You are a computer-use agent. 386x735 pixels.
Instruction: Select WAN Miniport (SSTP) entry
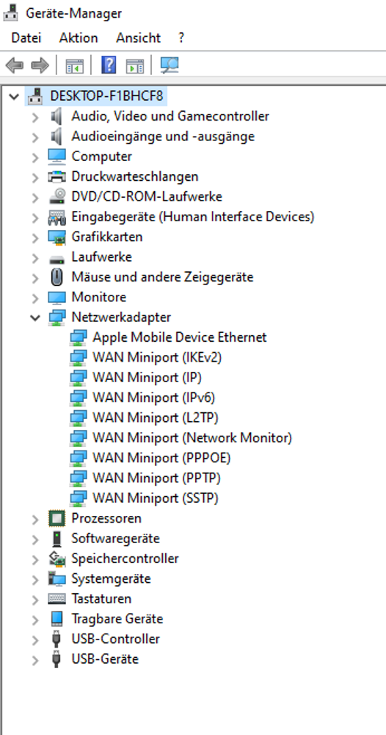pyautogui.click(x=156, y=498)
